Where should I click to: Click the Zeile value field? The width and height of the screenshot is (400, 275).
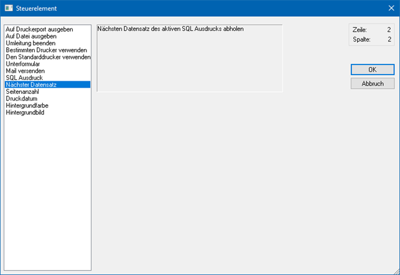click(x=388, y=30)
